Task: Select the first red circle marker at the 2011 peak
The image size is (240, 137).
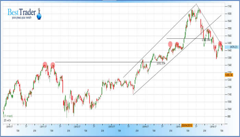Action: click(x=45, y=64)
